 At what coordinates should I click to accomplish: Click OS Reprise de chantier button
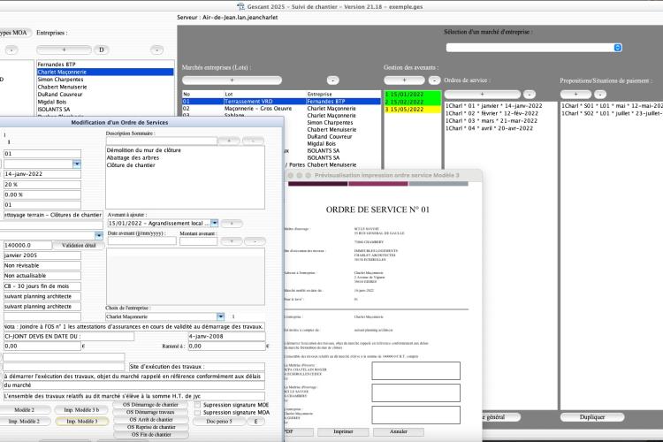tap(150, 427)
